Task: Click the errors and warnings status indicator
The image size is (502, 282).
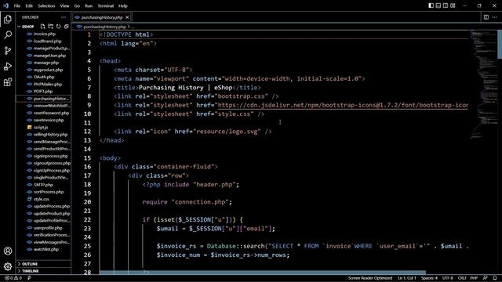Action: (x=13, y=278)
